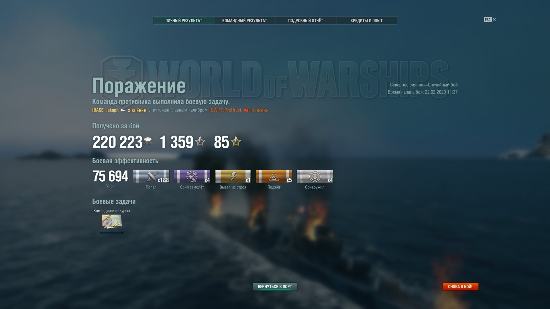Click the silver XP star beside 1 359
550x309 pixels.
tap(200, 141)
